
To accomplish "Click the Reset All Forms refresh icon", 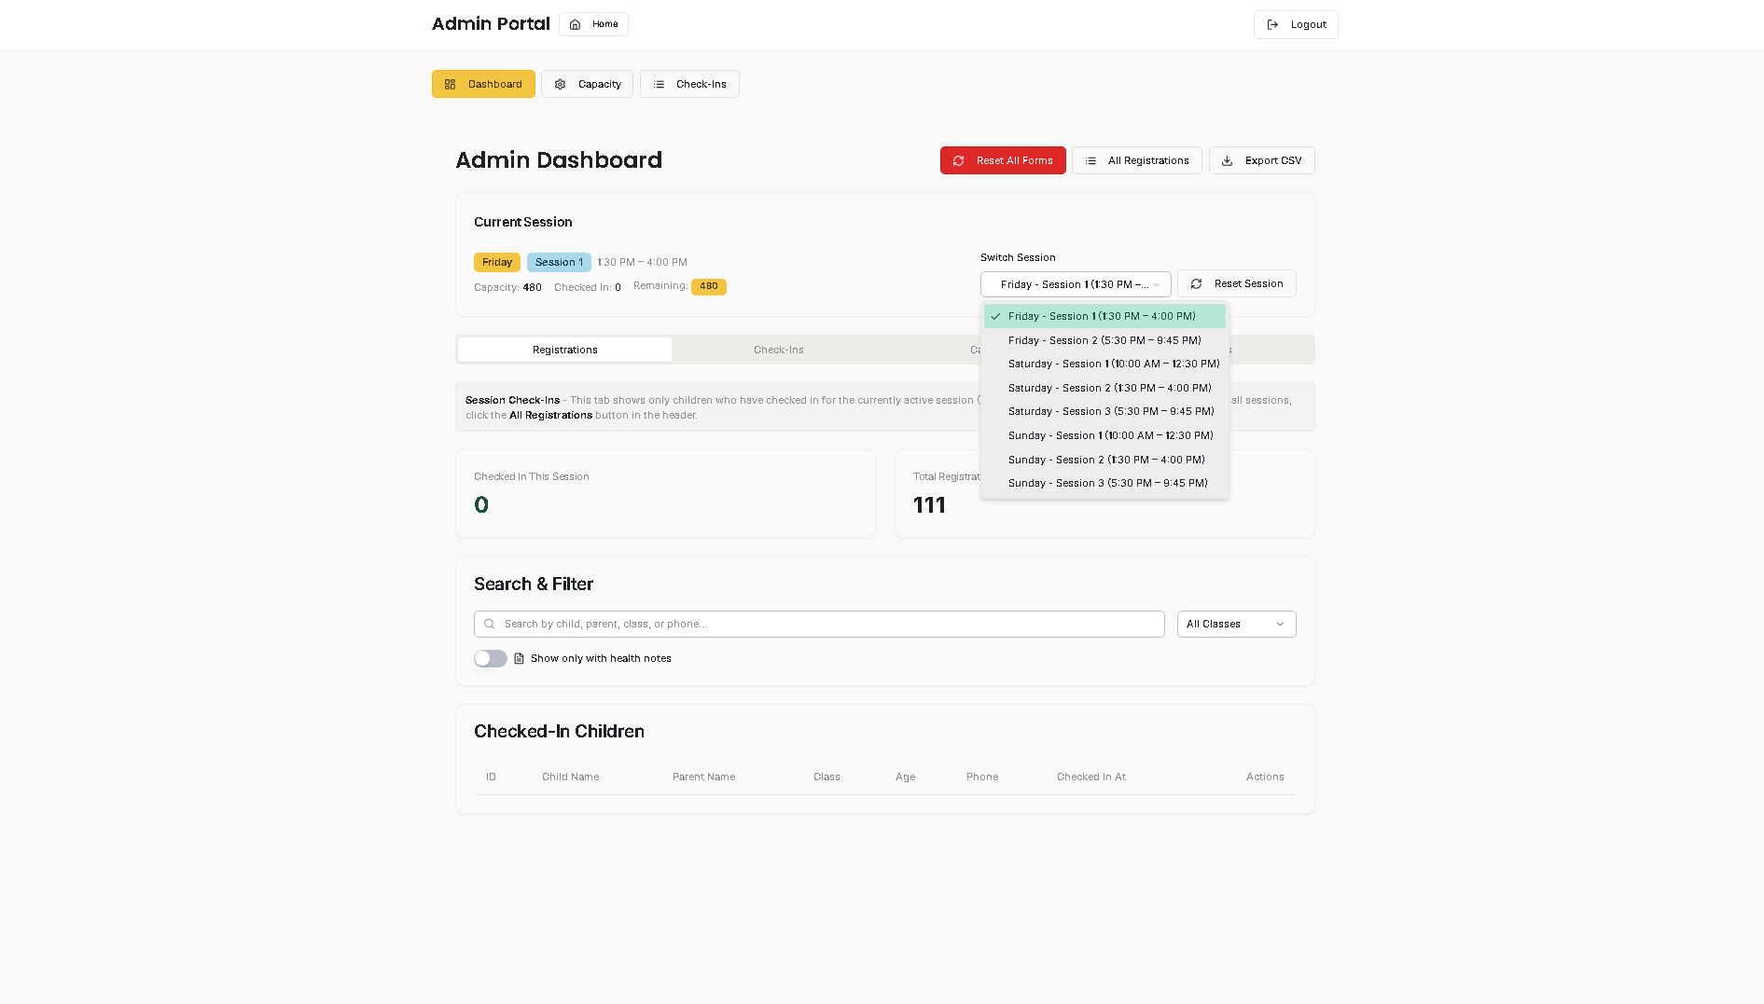I will 958,161.
